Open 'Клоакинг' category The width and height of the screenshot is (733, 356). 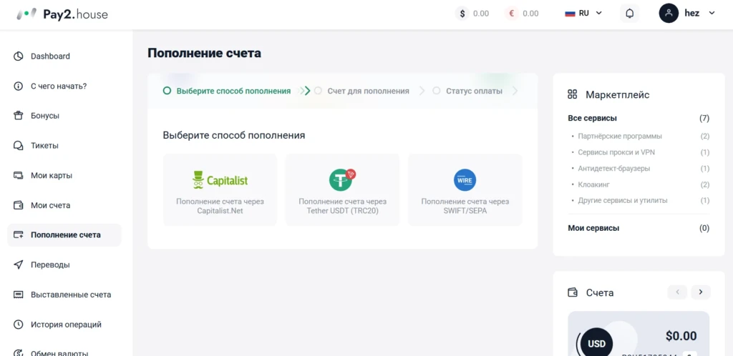point(593,184)
